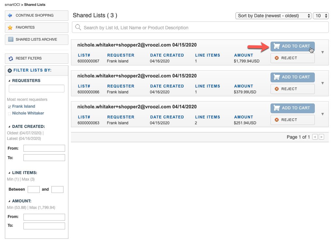Reject the $251.94 shared list
This screenshot has width=334, height=245.
point(292,120)
